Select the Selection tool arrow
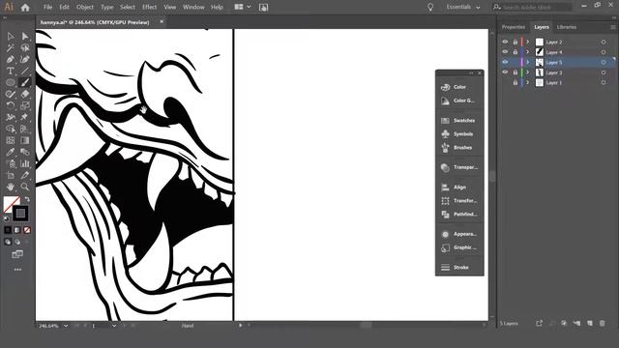 11,37
